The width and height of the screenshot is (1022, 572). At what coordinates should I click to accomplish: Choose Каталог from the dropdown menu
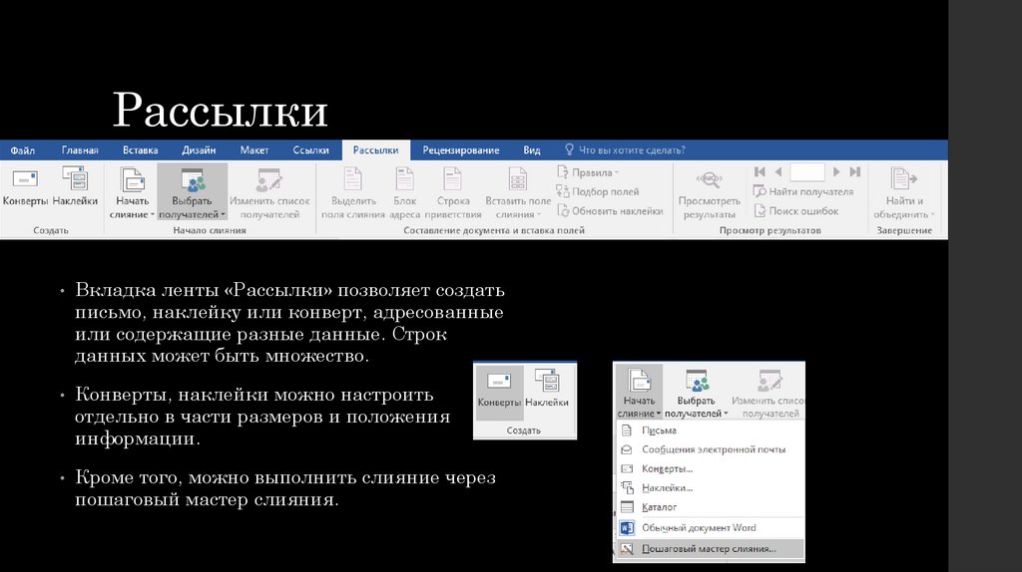(x=710, y=507)
